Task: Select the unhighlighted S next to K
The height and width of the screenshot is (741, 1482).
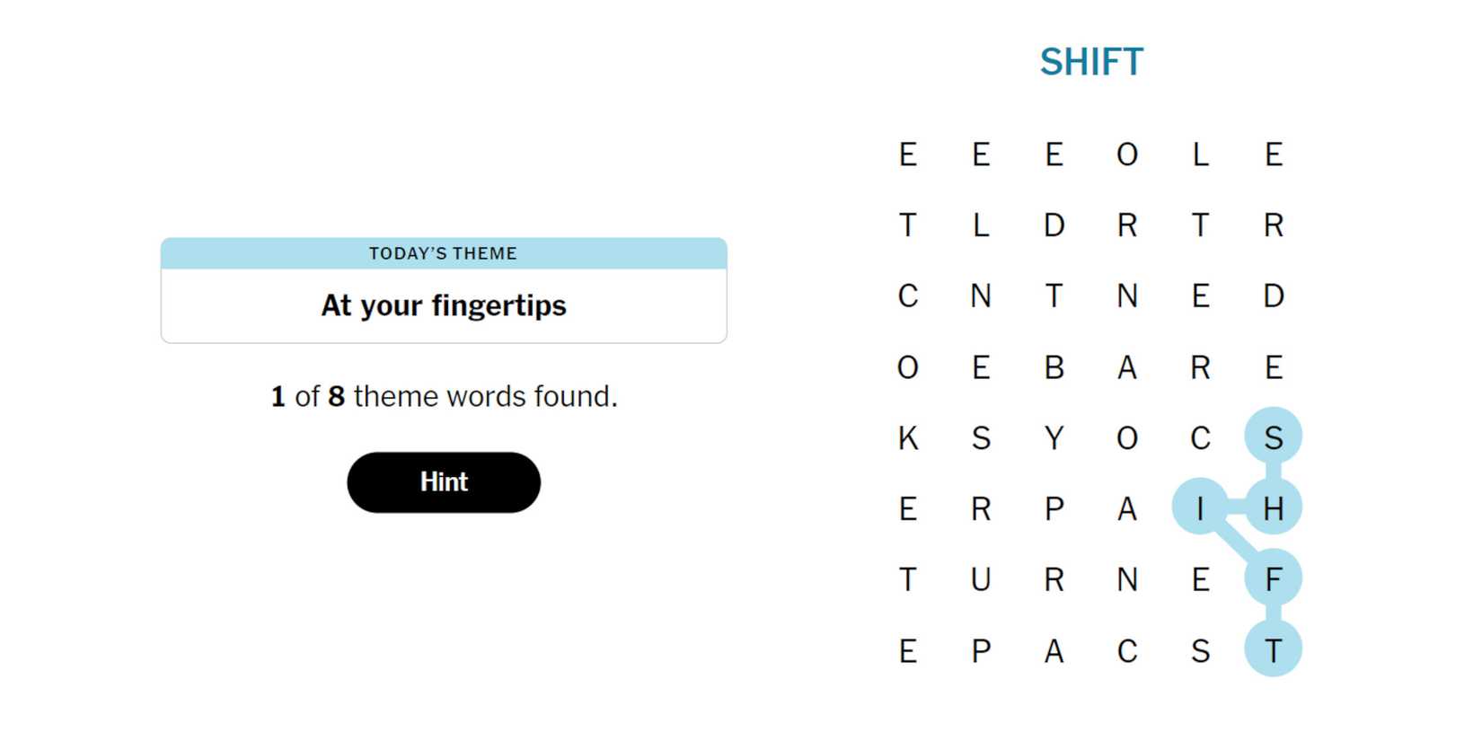Action: coord(981,438)
